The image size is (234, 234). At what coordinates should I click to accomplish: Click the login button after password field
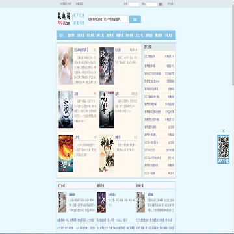coord(161,4)
